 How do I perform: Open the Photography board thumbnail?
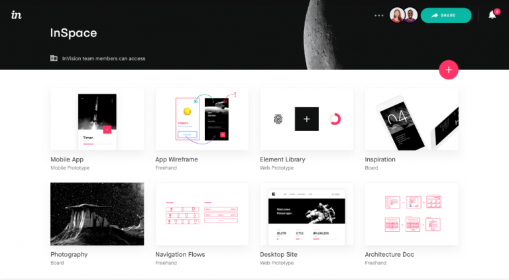(x=97, y=214)
